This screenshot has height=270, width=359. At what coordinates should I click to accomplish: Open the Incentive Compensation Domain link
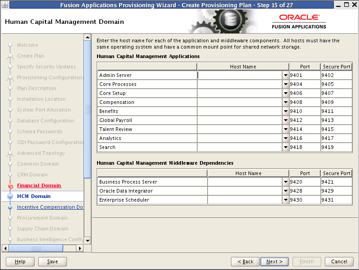coord(50,207)
